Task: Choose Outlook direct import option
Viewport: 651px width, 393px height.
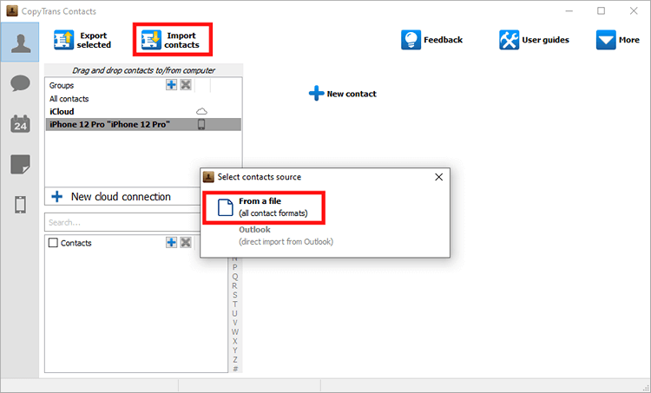Action: tap(286, 235)
